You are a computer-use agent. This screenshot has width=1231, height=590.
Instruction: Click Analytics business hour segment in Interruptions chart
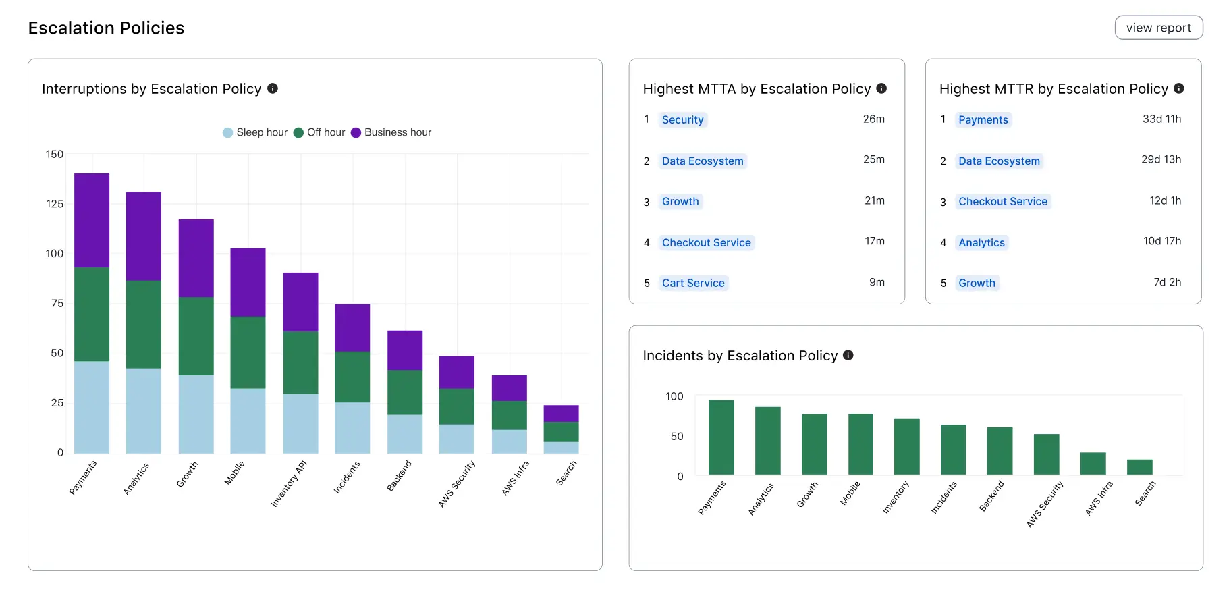pyautogui.click(x=144, y=236)
